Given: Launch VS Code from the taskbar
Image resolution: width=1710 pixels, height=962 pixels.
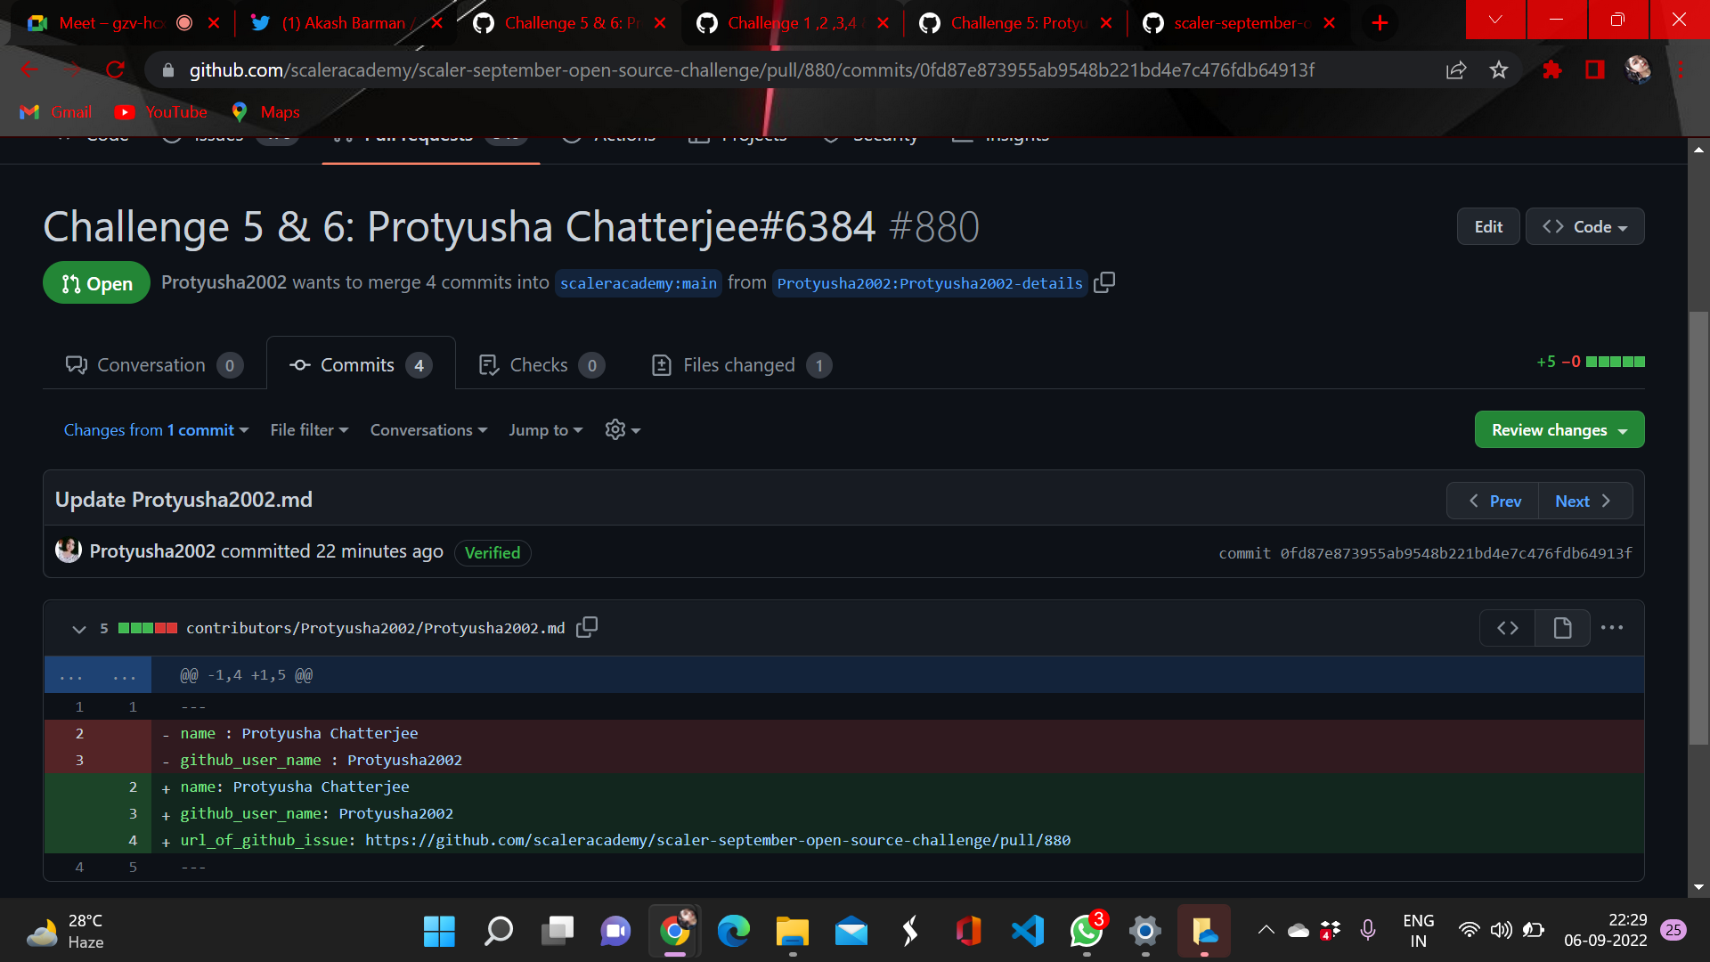Looking at the screenshot, I should (x=1027, y=931).
